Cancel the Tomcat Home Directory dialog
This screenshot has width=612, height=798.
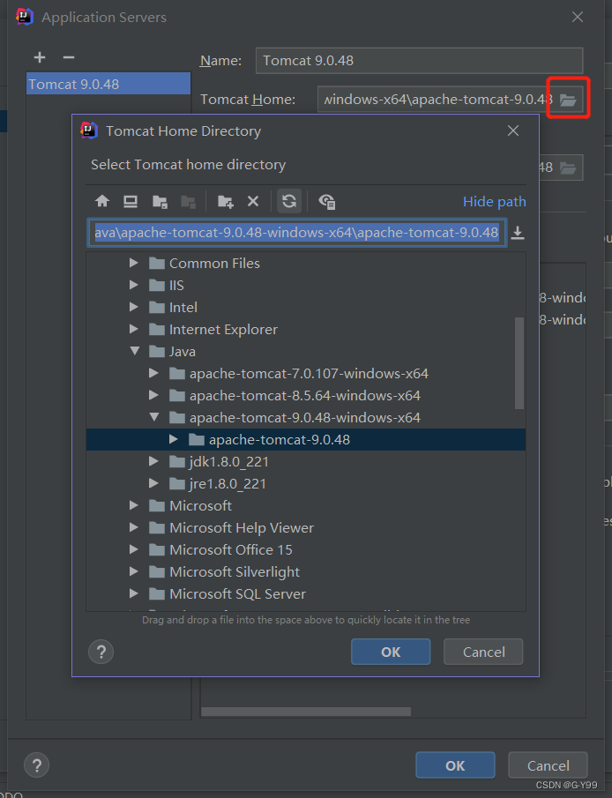(x=483, y=652)
